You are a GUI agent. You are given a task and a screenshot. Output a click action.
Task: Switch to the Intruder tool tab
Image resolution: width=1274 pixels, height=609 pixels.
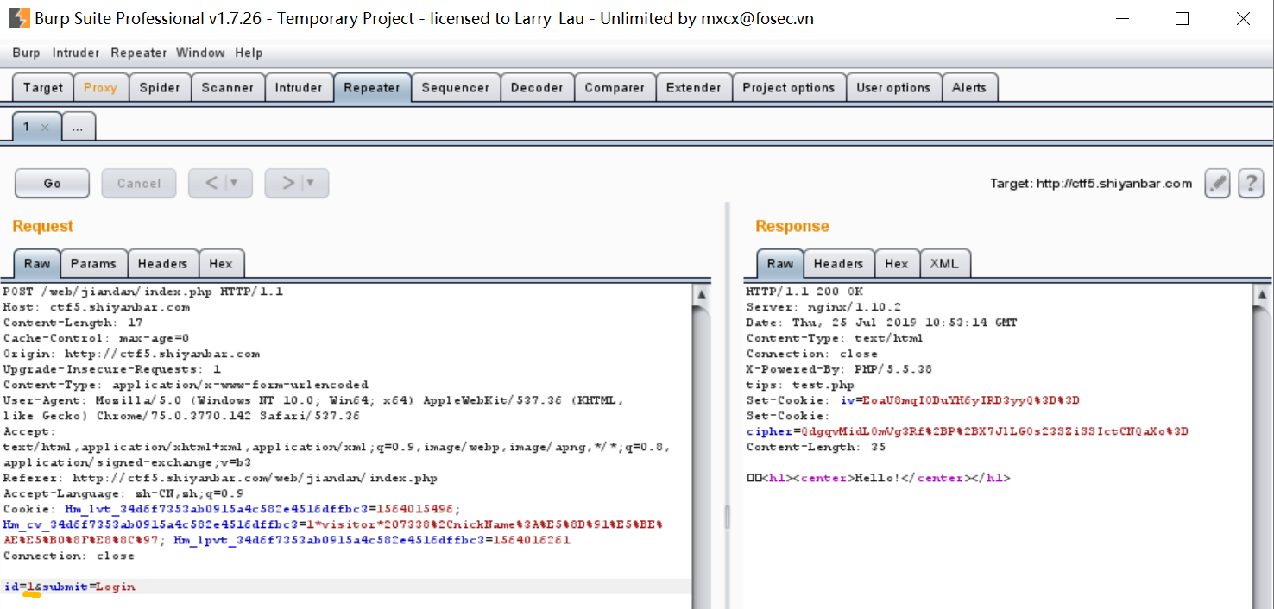(x=299, y=88)
